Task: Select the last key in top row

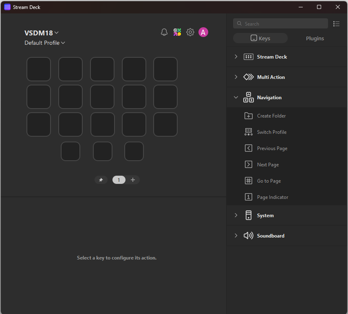Action: tap(165, 69)
